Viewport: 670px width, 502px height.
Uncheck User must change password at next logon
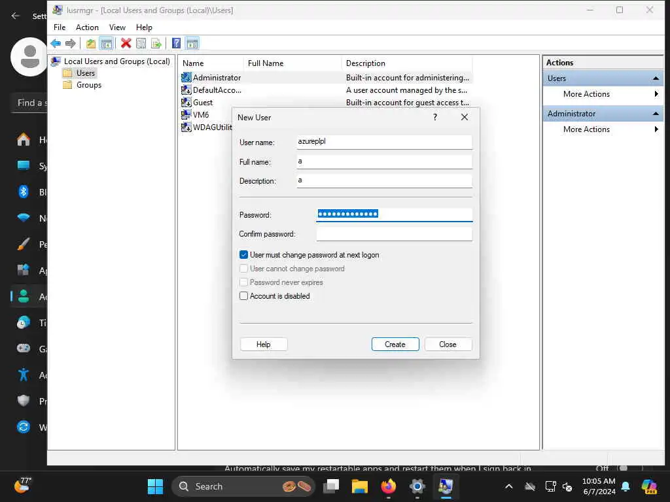pos(243,255)
